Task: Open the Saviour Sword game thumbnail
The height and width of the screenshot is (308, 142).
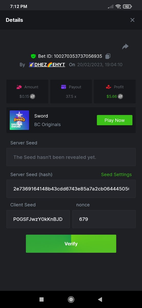Action: point(19,120)
